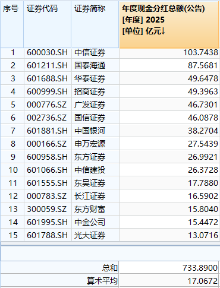Select the 广发证券 name cell
Screen dimensions: 220x288
(x=95, y=105)
